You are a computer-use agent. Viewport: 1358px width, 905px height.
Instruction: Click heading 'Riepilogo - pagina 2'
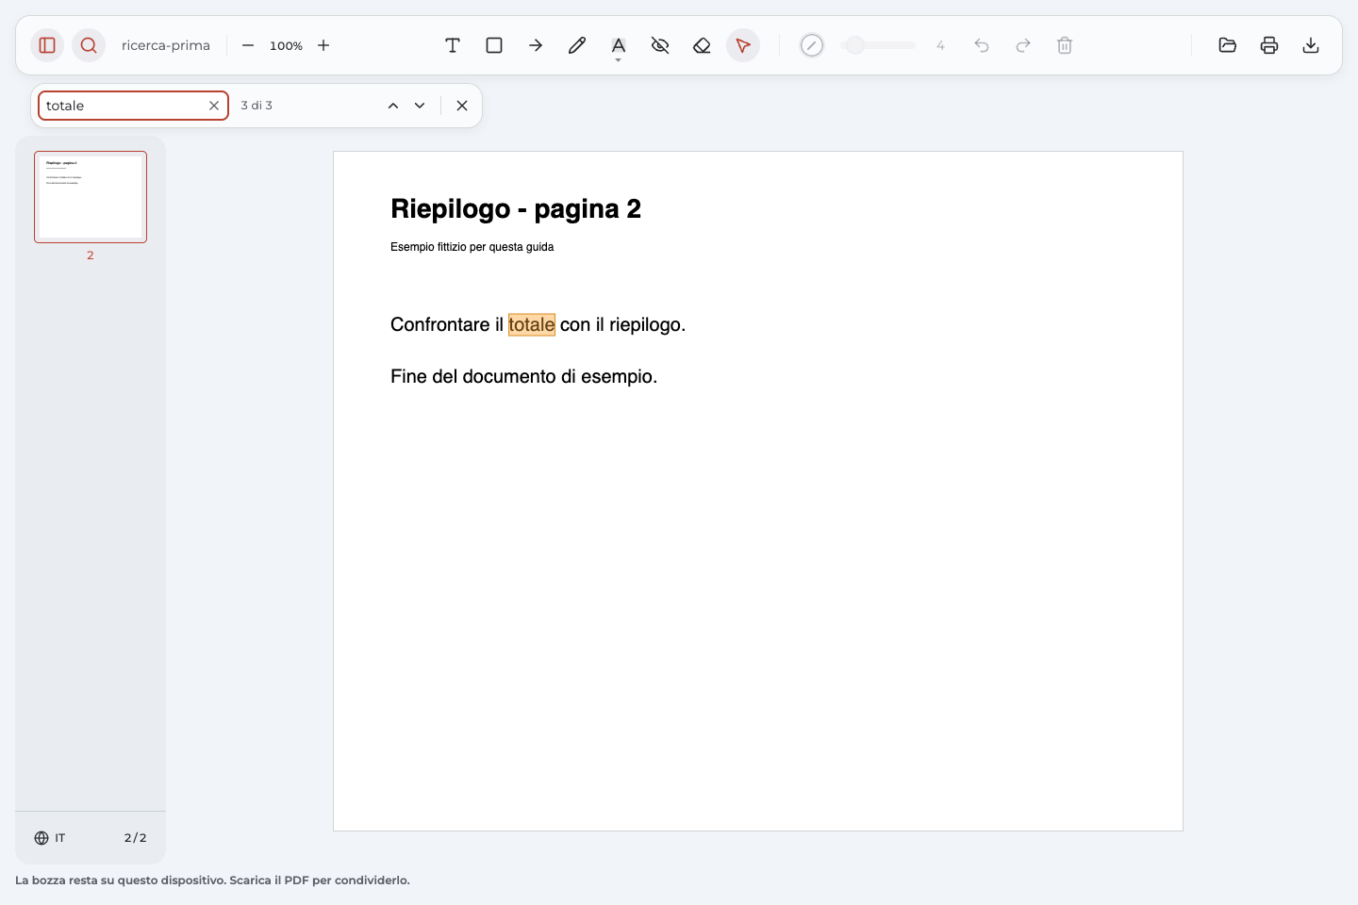[x=516, y=208]
